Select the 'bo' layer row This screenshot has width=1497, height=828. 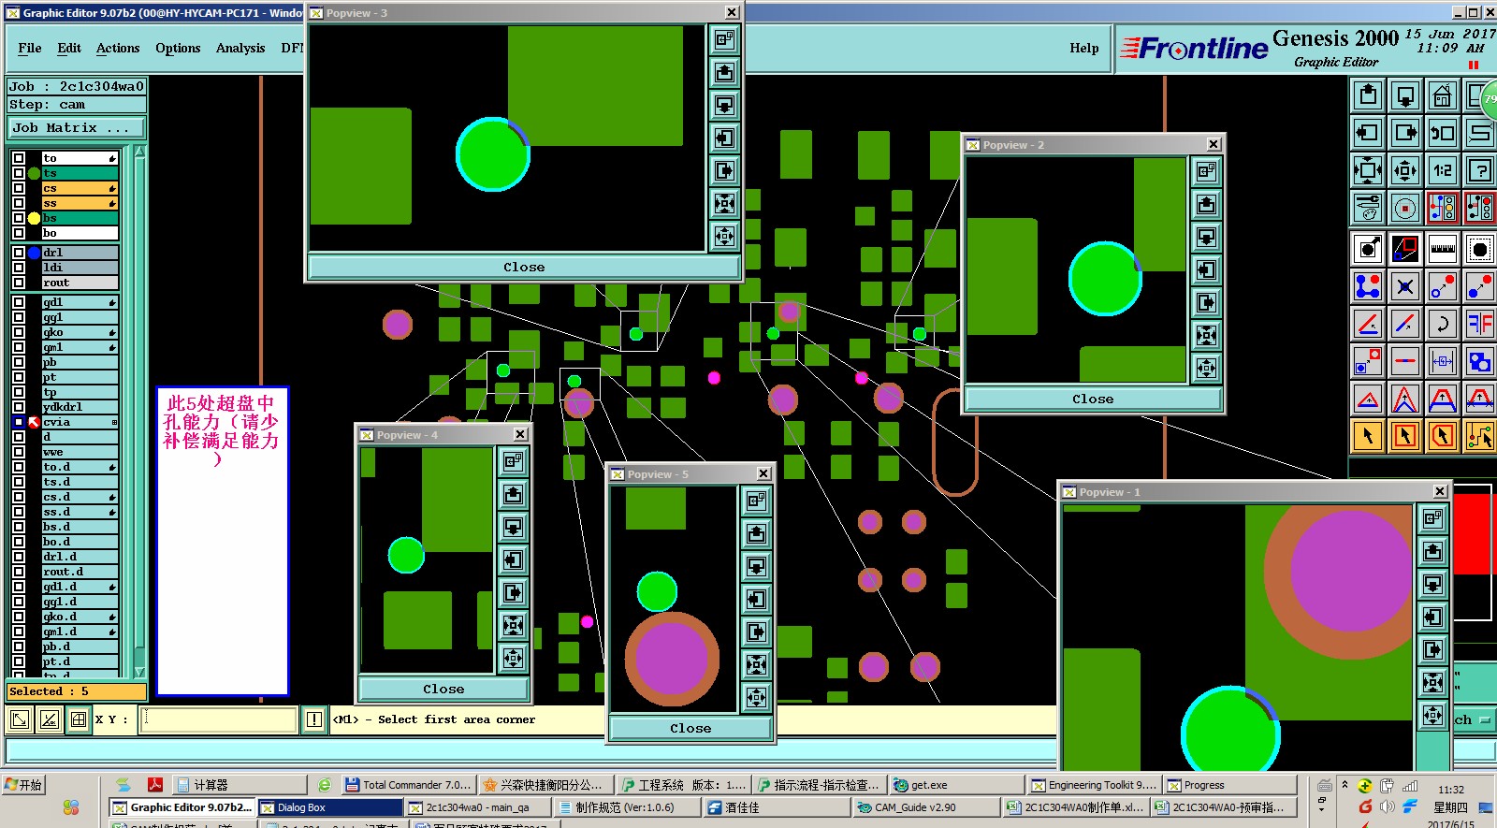pyautogui.click(x=80, y=233)
